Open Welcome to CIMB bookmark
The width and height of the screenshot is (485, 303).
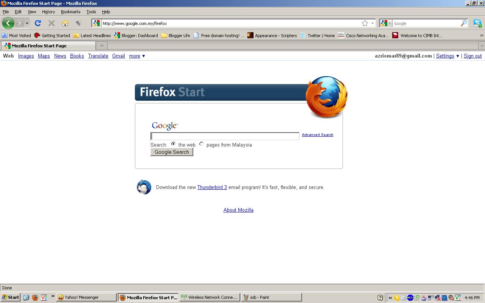tap(417, 35)
